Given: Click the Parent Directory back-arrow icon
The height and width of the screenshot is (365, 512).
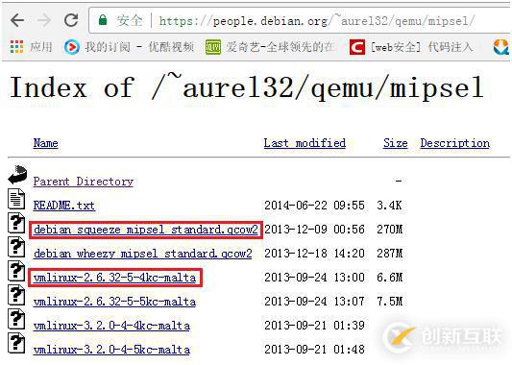Looking at the screenshot, I should coord(17,175).
